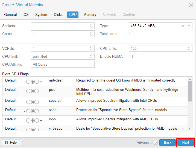Disable the spec-ctrl flag
196x148 pixels.
coord(28,102)
